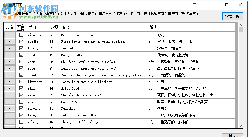Ignore the word cake via X button
249x137 pixels.
10,95
